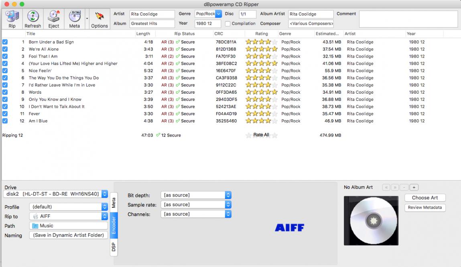Viewport: 461px width, 267px height.
Task: Click the Rate All stars control
Action: [x=261, y=135]
